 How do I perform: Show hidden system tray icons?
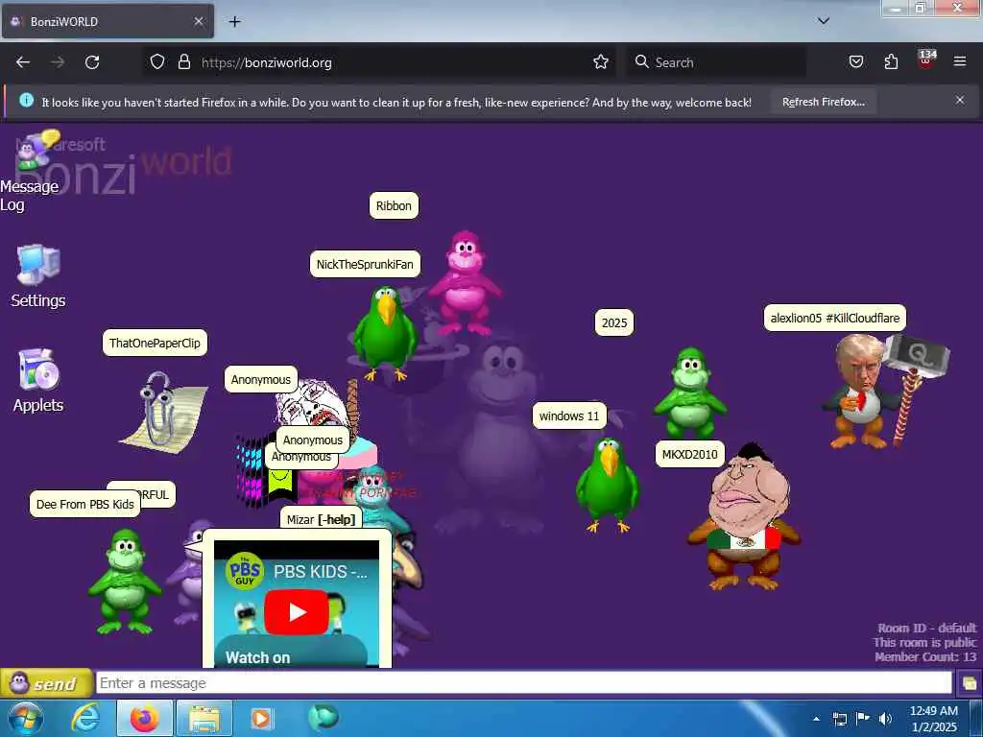(x=816, y=719)
